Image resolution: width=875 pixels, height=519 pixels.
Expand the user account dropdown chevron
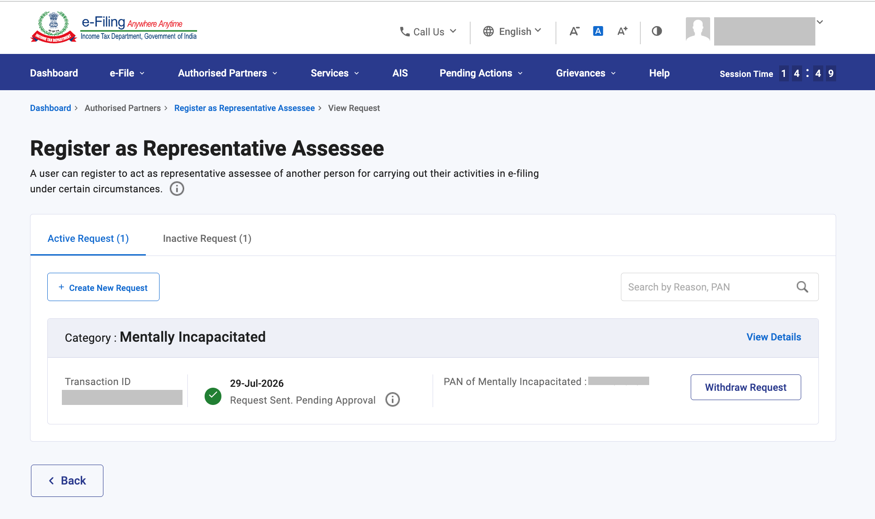point(820,22)
